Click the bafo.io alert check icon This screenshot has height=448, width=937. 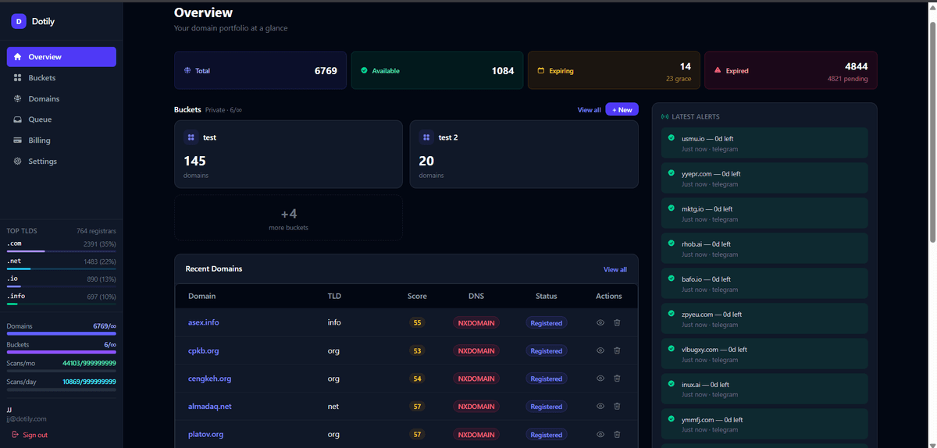tap(671, 279)
